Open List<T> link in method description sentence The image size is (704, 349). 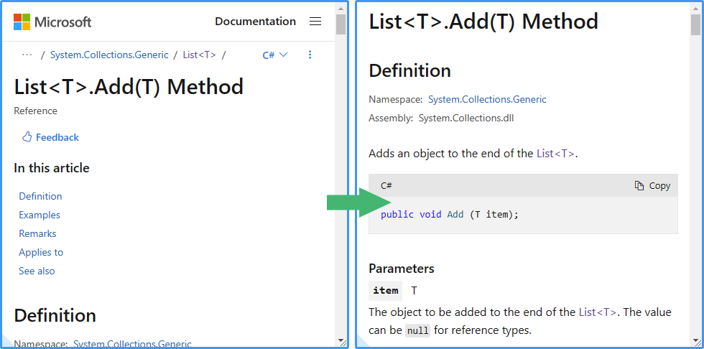(555, 154)
